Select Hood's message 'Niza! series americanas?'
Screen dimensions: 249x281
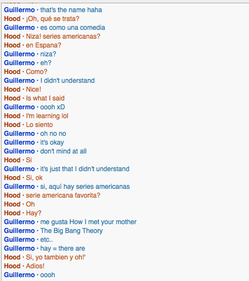[x=63, y=36]
